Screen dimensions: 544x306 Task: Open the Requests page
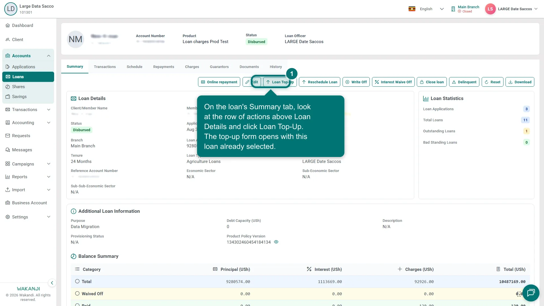(21, 136)
